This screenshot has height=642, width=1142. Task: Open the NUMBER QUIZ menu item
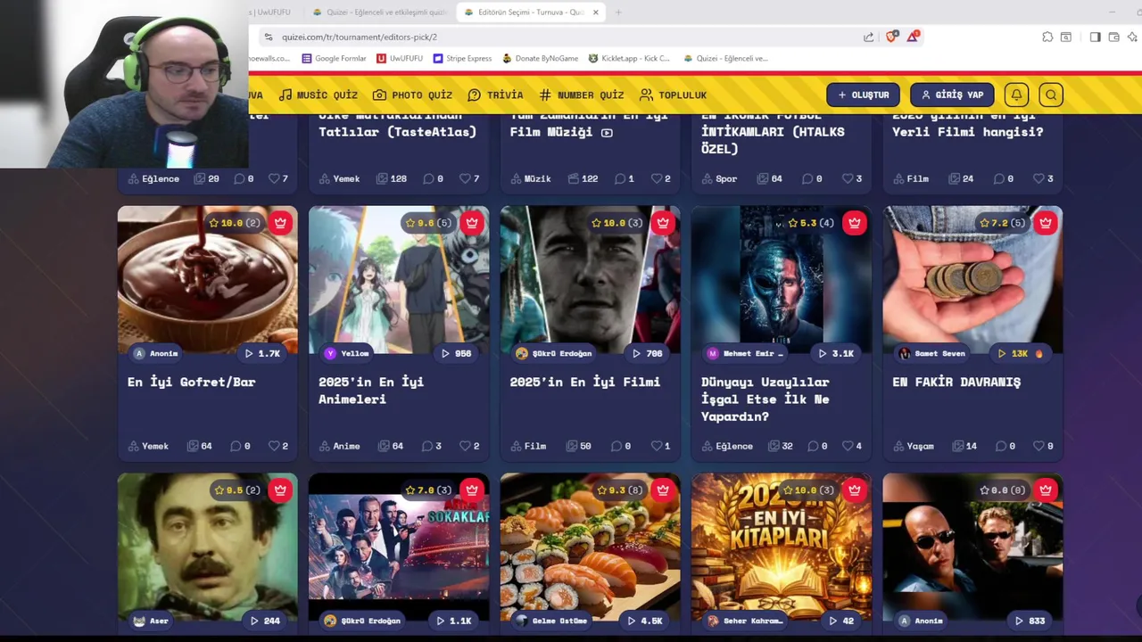click(582, 95)
